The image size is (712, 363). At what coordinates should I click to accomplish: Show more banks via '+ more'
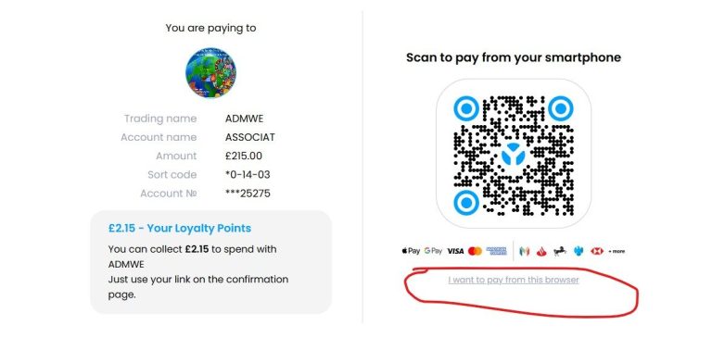[617, 251]
